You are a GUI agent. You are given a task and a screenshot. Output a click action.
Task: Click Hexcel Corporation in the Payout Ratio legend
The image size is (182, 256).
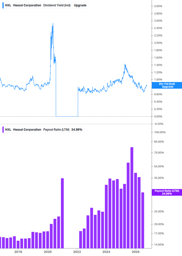pyautogui.click(x=27, y=130)
